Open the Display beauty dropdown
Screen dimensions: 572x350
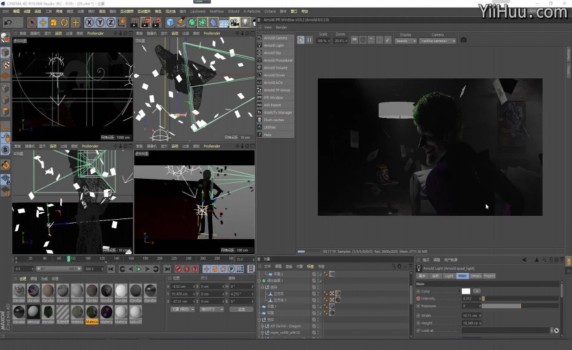pos(406,41)
